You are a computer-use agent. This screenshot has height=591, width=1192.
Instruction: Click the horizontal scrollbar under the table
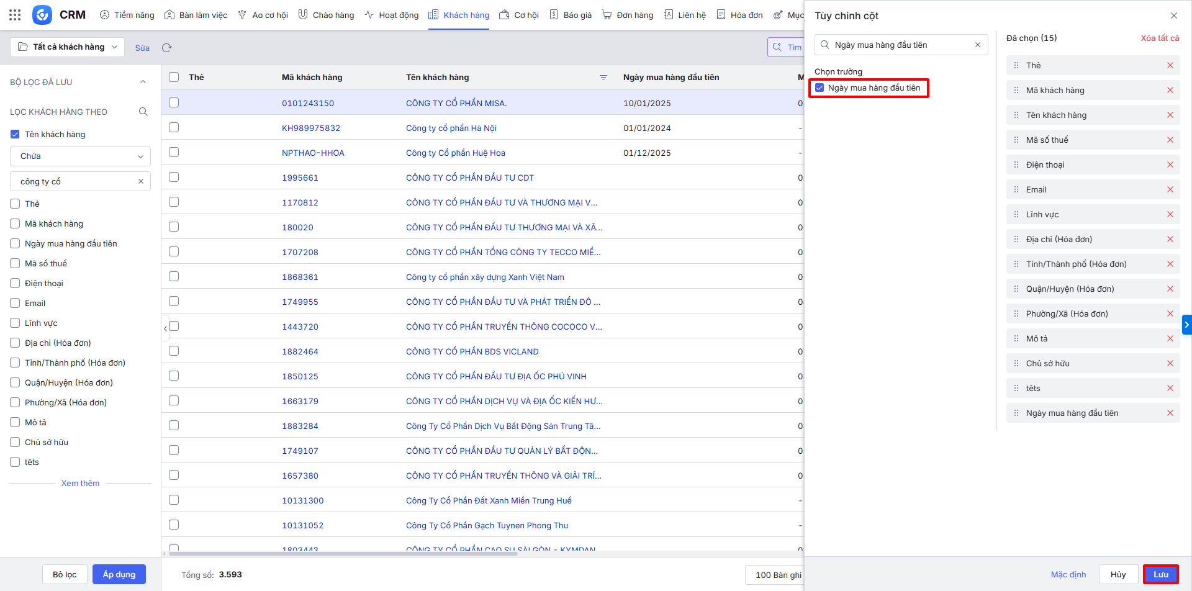click(341, 553)
